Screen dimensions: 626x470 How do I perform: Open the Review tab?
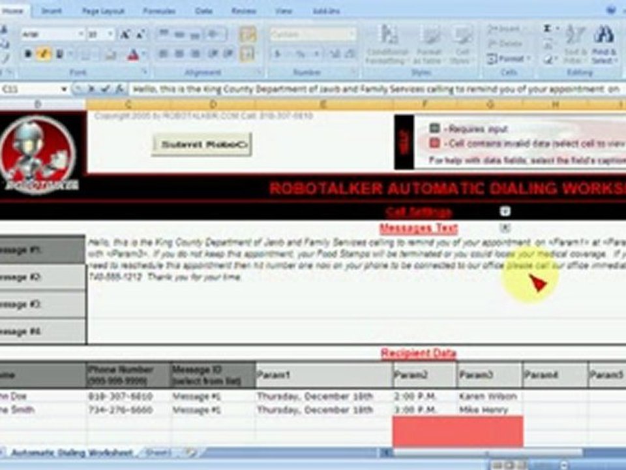[243, 11]
